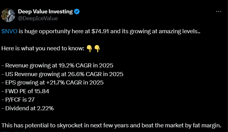
Task: Click the blue verified checkmark badge
Action: coord(77,11)
